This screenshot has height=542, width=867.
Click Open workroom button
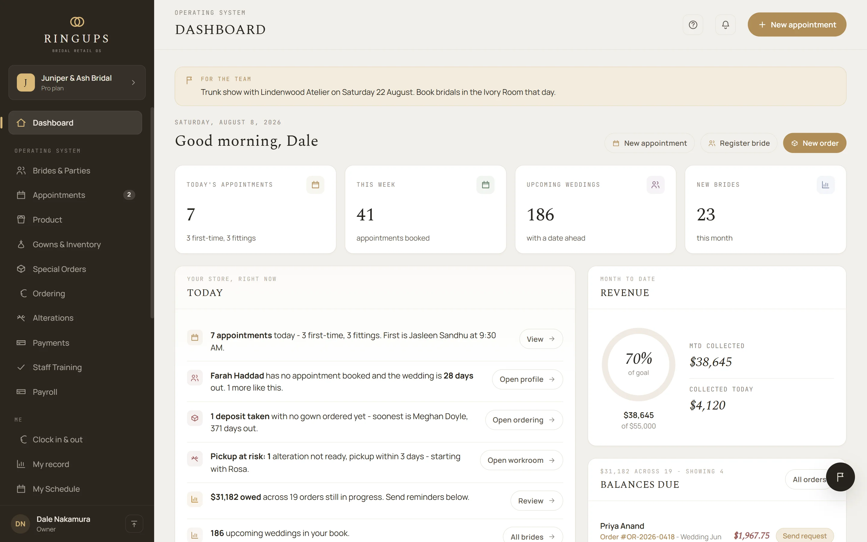521,460
